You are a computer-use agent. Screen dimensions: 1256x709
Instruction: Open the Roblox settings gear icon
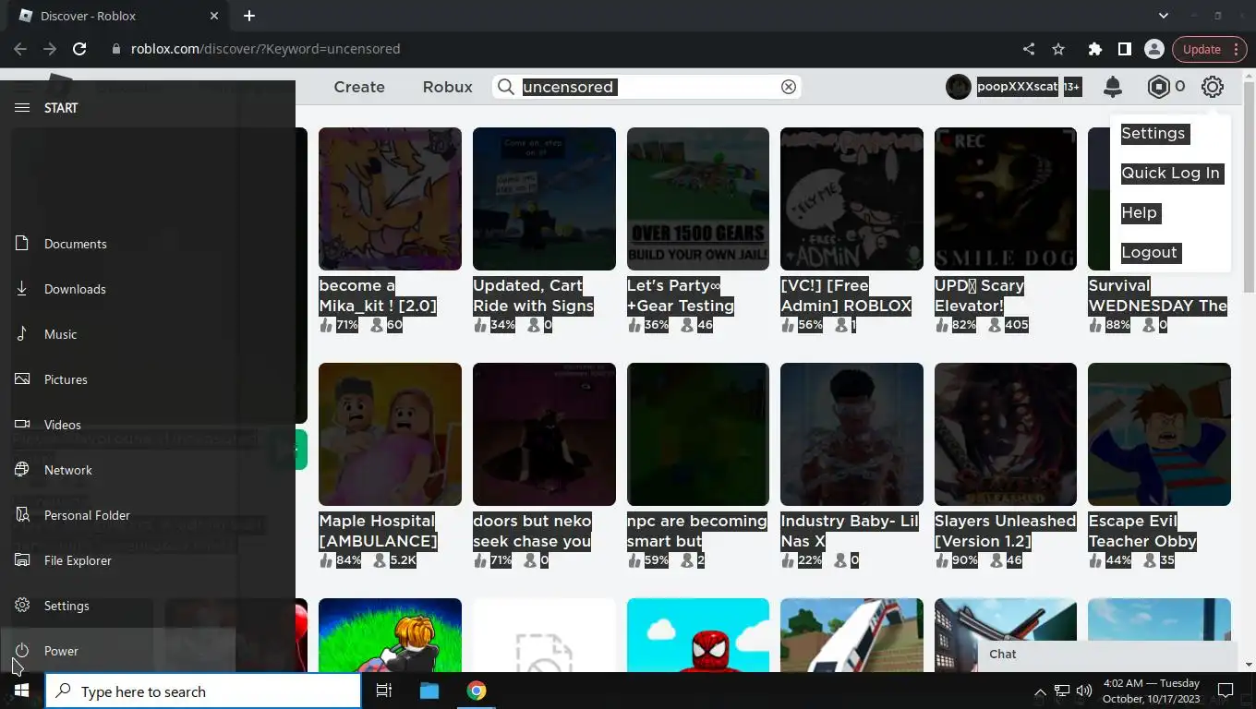pyautogui.click(x=1212, y=87)
